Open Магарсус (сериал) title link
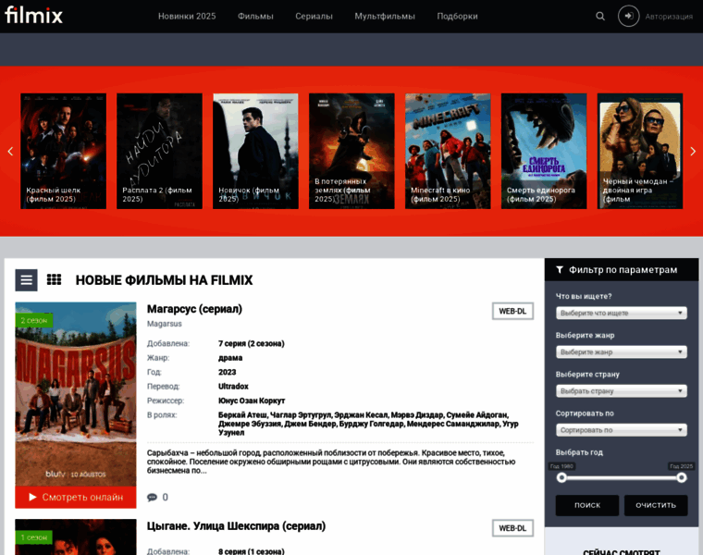 coord(194,309)
